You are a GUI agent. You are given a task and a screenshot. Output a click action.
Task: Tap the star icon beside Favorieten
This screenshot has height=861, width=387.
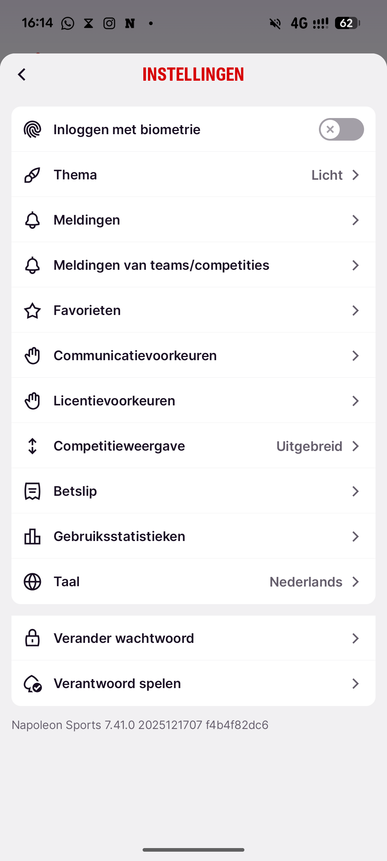[x=32, y=311]
